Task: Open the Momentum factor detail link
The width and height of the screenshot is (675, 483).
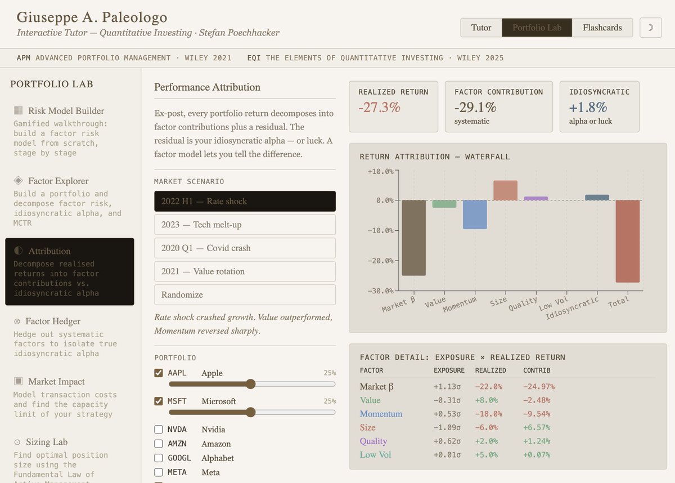Action: tap(381, 414)
